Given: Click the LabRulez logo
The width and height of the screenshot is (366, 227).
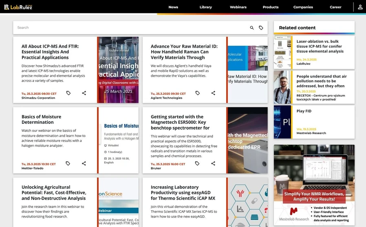Looking at the screenshot, I should point(18,7).
